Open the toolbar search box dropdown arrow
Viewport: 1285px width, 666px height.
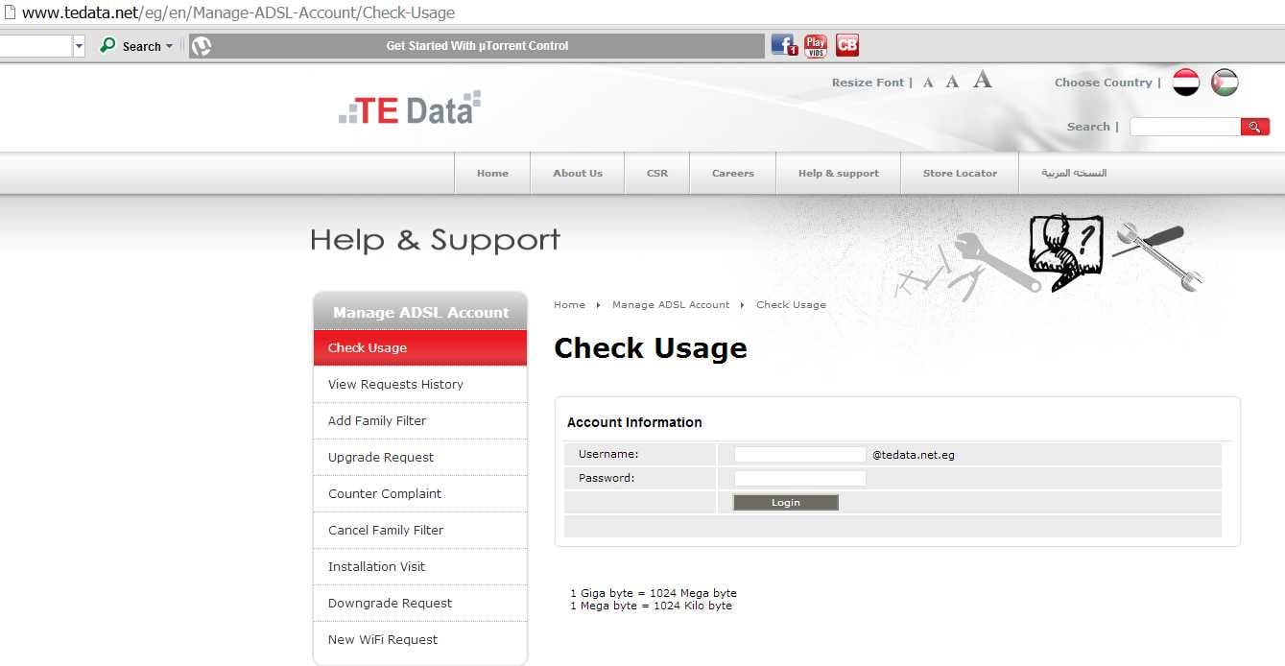[79, 45]
